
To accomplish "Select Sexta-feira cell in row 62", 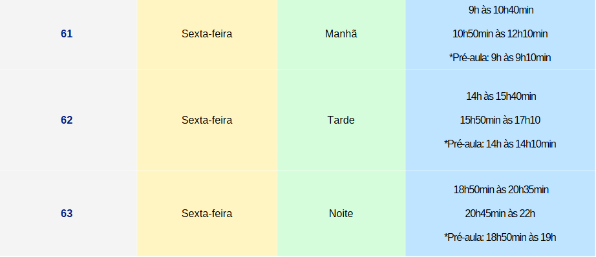I will point(207,120).
